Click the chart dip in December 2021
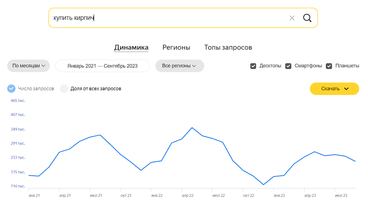Image resolution: width=368 pixels, height=204 pixels. click(141, 170)
